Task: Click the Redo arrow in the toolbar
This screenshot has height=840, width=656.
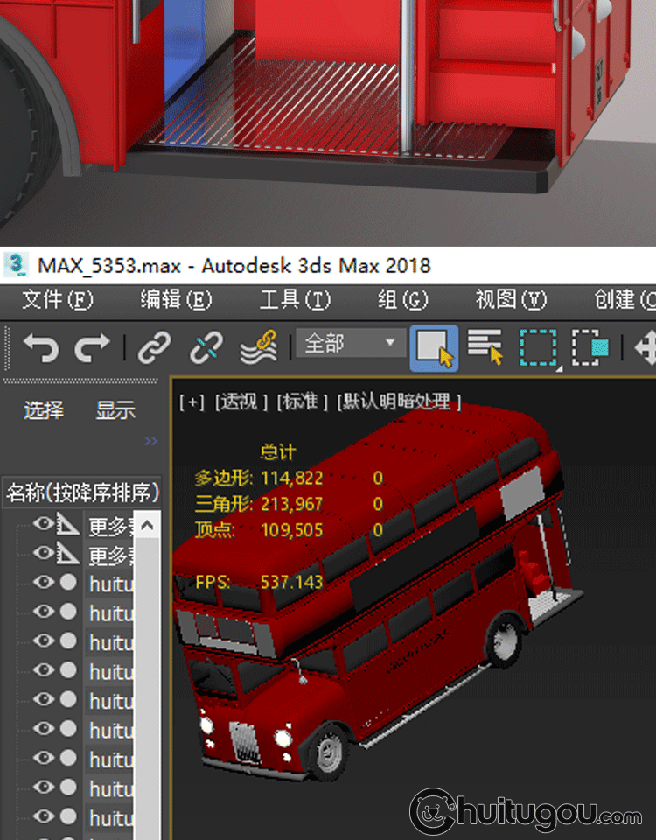Action: 92,347
